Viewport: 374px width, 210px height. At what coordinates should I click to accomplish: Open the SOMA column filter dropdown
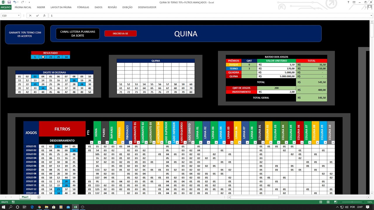(99, 142)
